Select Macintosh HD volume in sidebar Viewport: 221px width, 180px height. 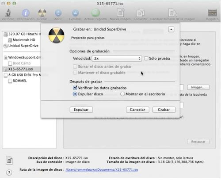[x=22, y=40]
